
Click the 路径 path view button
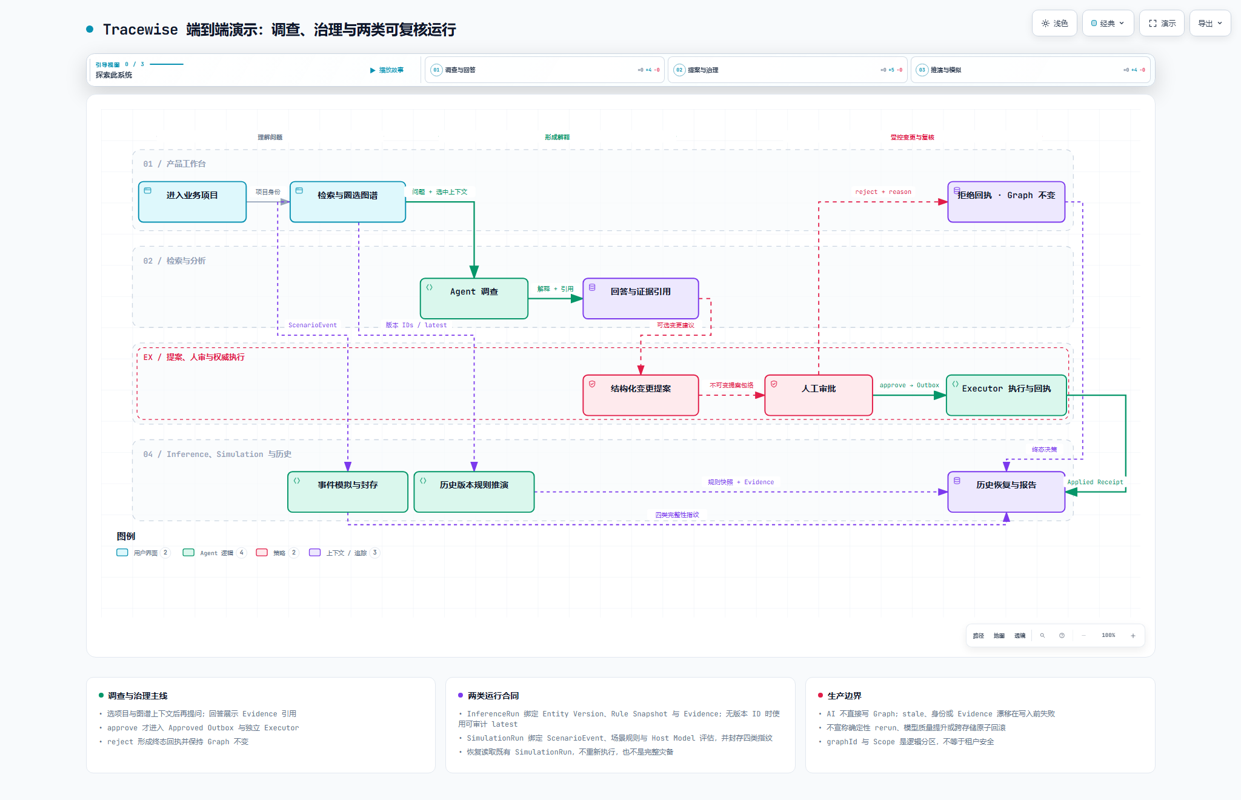(x=978, y=636)
